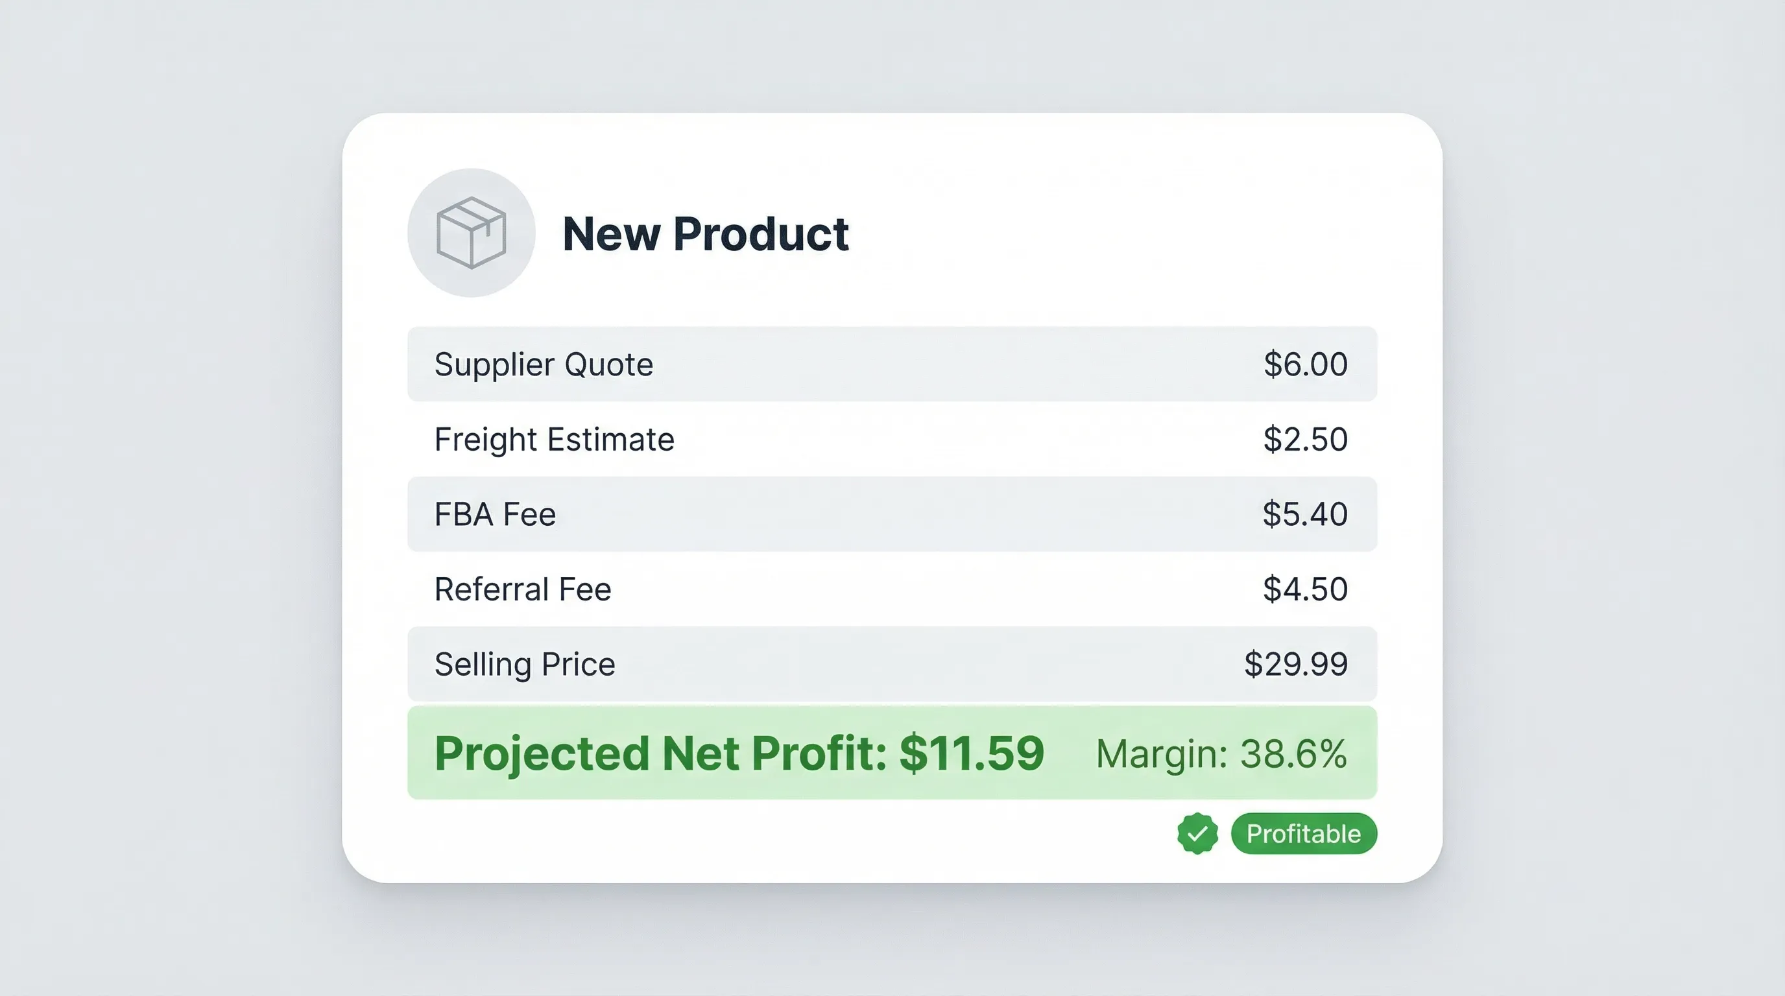Click the Supplier Quote label

(x=544, y=364)
